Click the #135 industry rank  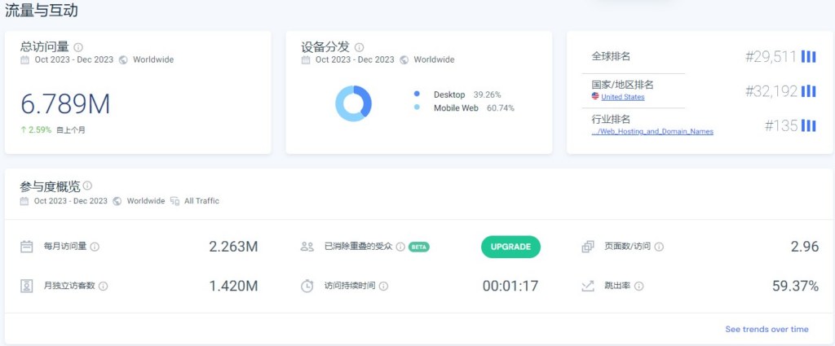(781, 125)
